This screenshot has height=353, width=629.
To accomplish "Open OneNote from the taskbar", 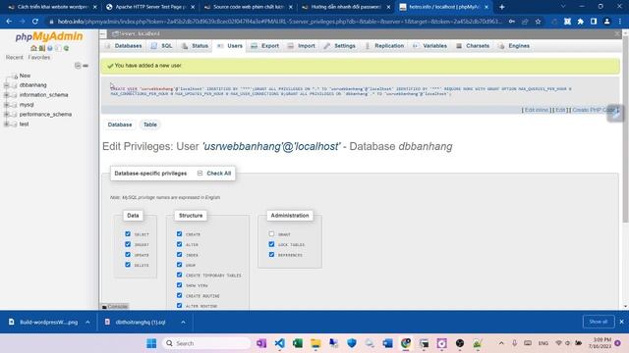I will point(261,343).
